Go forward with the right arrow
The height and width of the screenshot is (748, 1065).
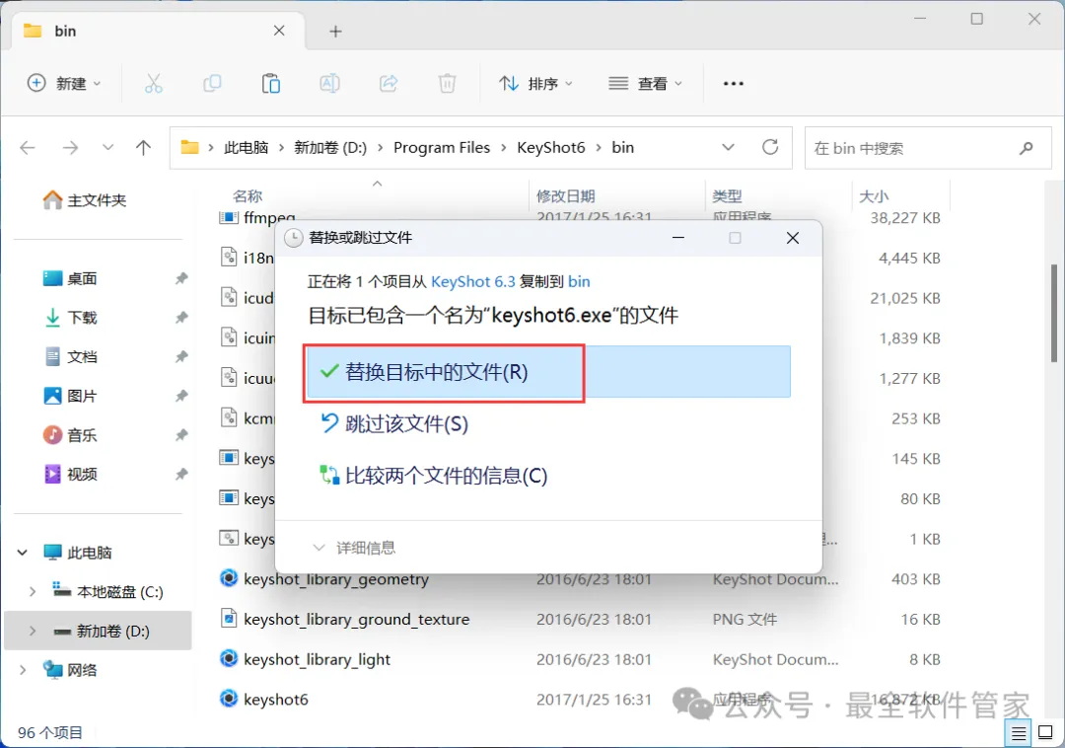pos(70,147)
